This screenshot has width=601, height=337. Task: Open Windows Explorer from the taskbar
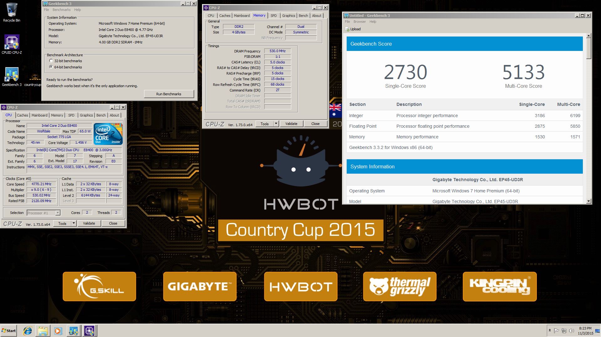[x=43, y=331]
